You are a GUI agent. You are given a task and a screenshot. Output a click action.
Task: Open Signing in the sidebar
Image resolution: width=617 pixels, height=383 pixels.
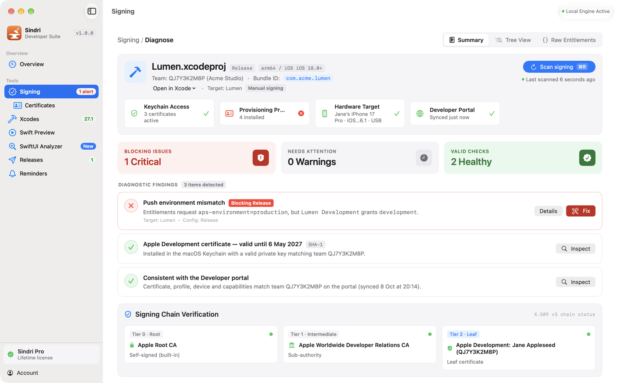tap(51, 91)
